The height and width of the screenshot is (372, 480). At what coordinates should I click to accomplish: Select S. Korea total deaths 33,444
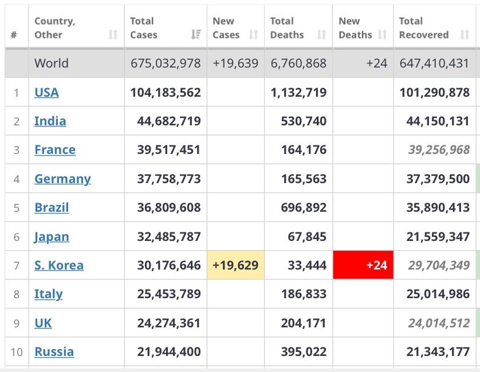307,265
